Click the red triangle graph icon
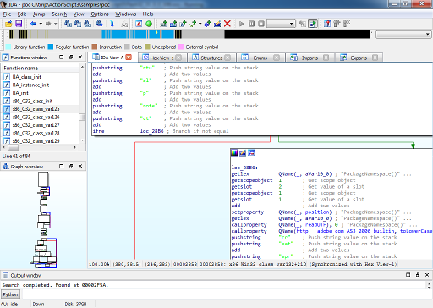433x308 pixels. [139, 24]
